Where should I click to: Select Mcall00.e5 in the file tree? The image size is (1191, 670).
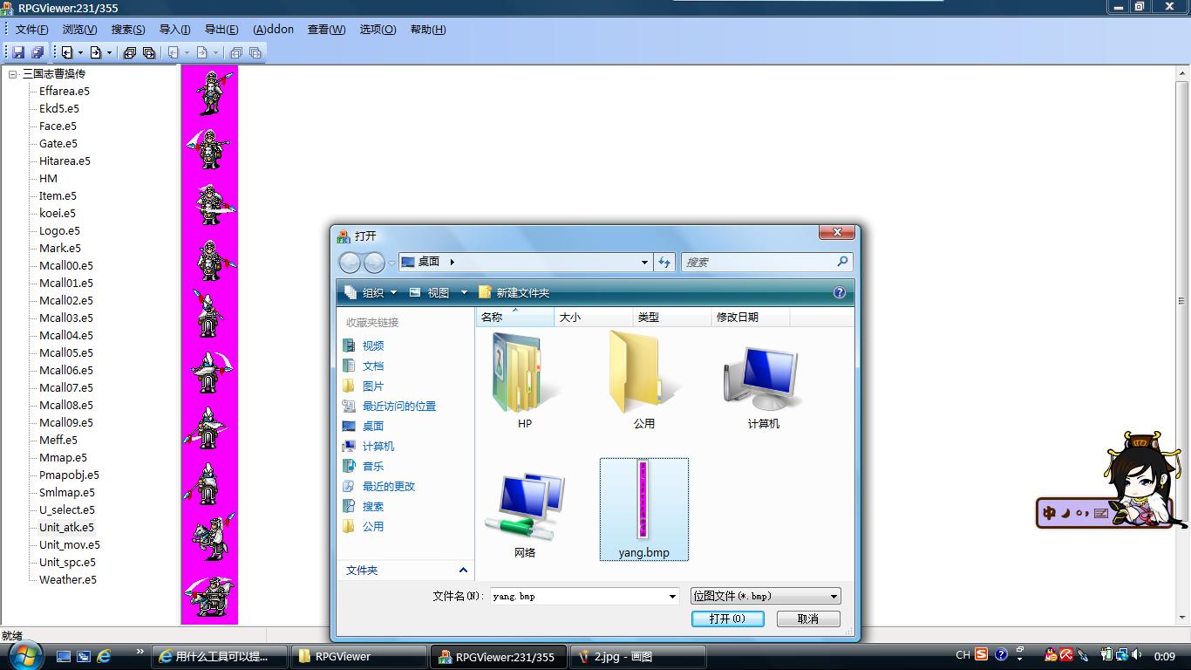point(66,265)
